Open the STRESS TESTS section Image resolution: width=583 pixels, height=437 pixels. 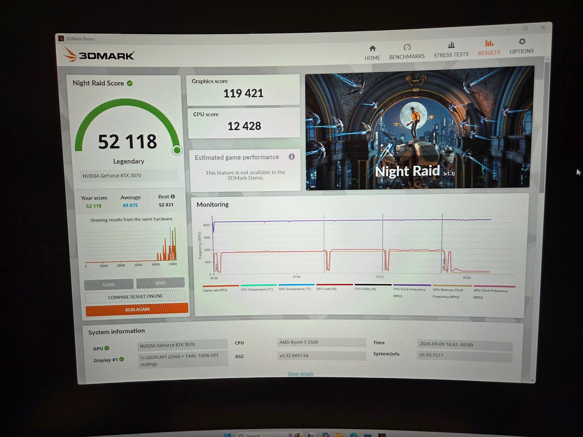point(451,50)
